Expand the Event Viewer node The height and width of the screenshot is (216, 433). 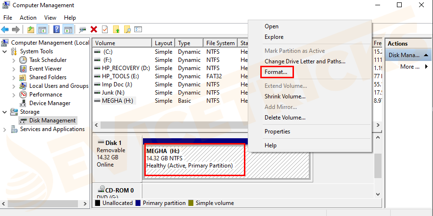click(x=14, y=69)
